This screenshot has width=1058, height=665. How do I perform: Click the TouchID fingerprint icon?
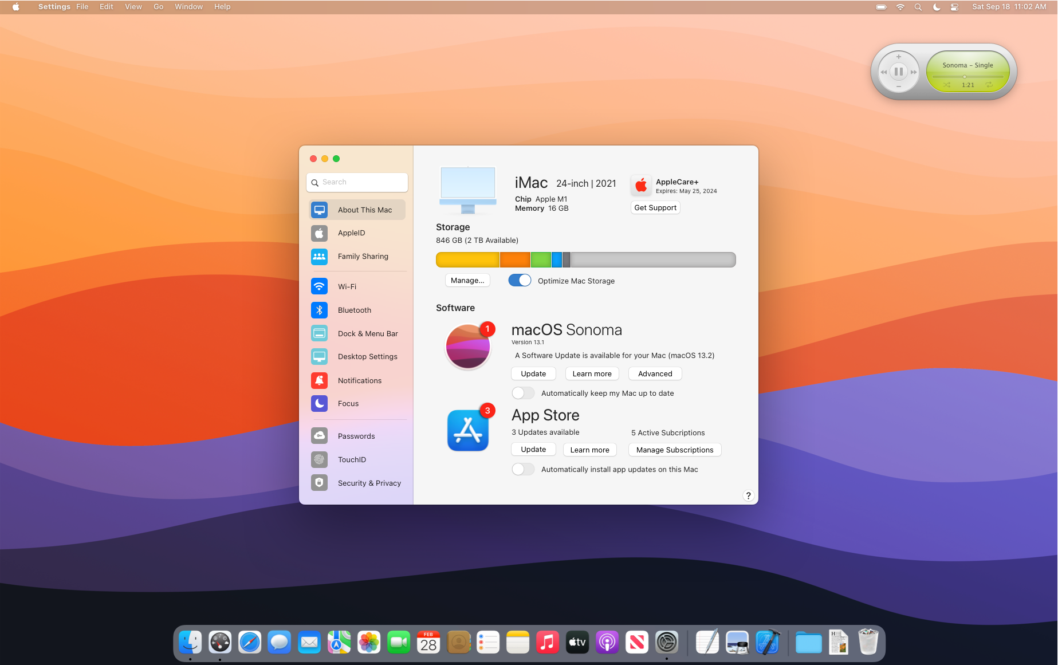319,459
